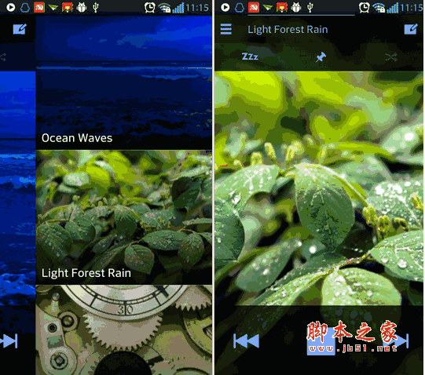The height and width of the screenshot is (375, 425).
Task: Open the hamburger menu beside Light Forest Rain
Action: click(225, 29)
